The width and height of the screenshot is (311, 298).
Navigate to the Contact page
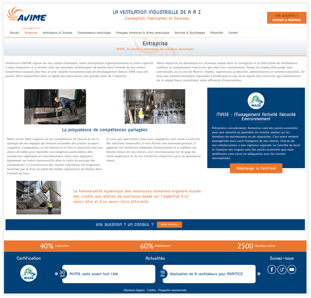click(233, 33)
